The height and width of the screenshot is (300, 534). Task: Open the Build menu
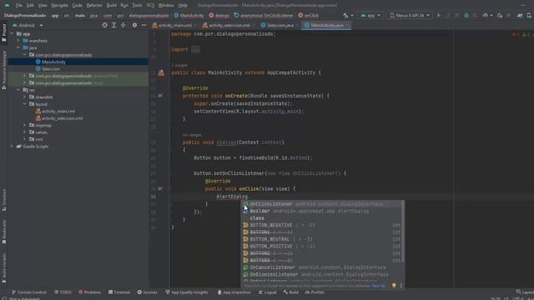111,6
